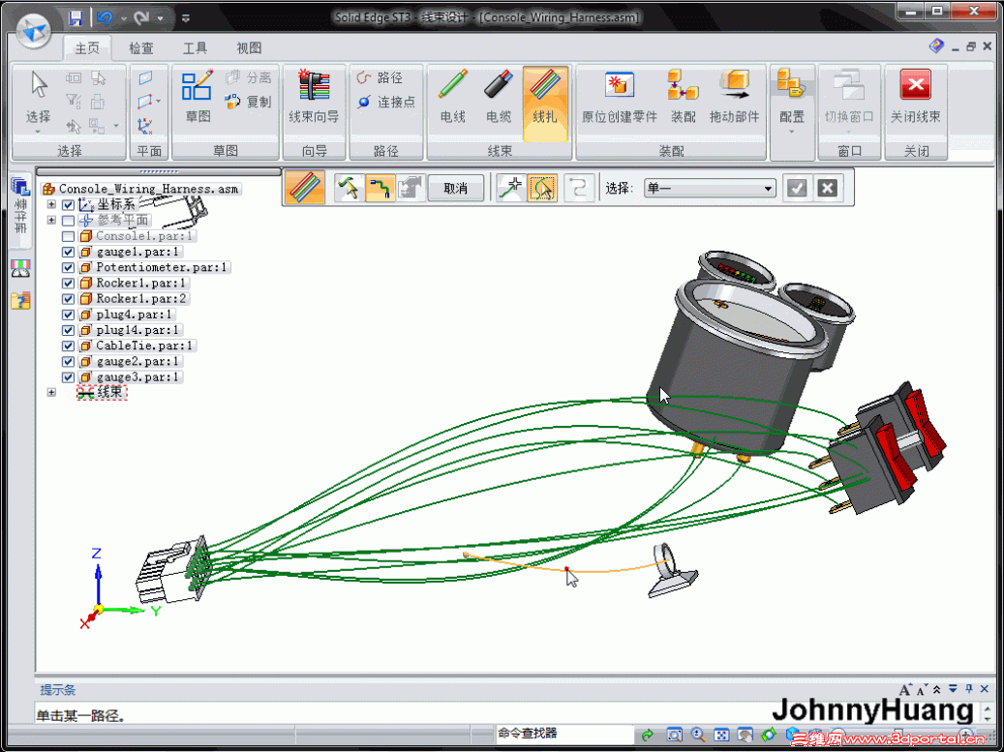Screen dimensions: 1004x752
Task: Uncheck Rocker1.par:2 checkbox
Action: click(69, 299)
